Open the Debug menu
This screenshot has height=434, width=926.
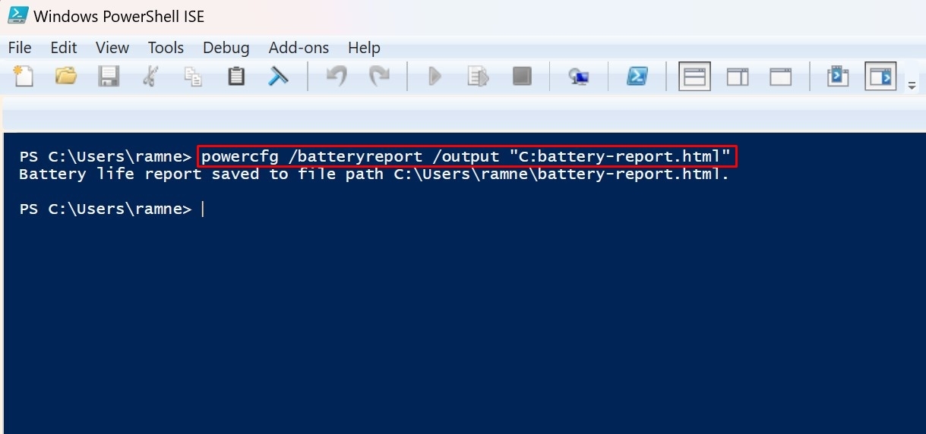click(226, 48)
